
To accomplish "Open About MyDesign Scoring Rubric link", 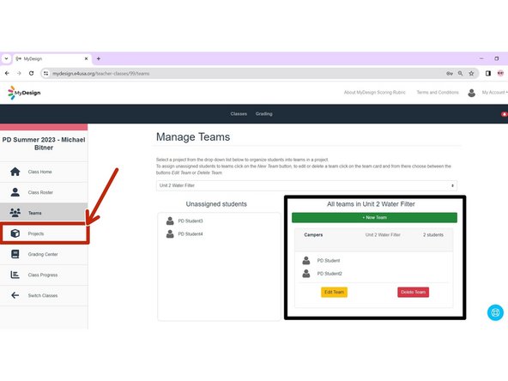I will pos(374,93).
